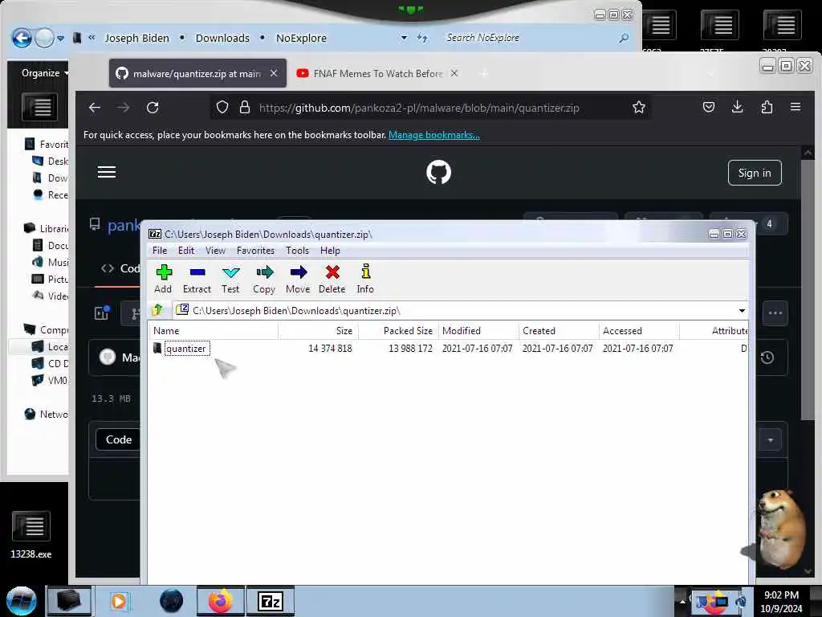Click the GitHub file history clock icon

coord(767,358)
